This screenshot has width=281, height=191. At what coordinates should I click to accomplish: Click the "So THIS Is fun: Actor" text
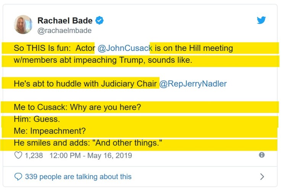pos(54,49)
